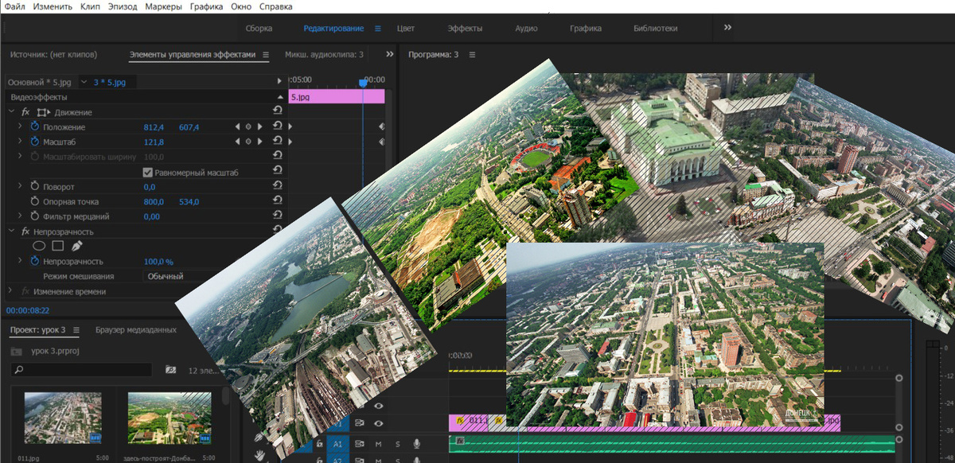Image resolution: width=955 pixels, height=463 pixels.
Task: Select the rectangle mask tool
Action: point(57,246)
